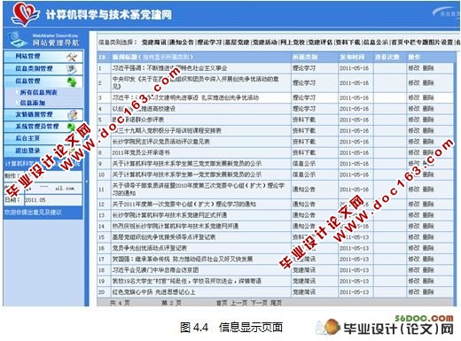Screen dimensions: 461x341
Task: Click 删除 in row 20
Action: (x=428, y=292)
